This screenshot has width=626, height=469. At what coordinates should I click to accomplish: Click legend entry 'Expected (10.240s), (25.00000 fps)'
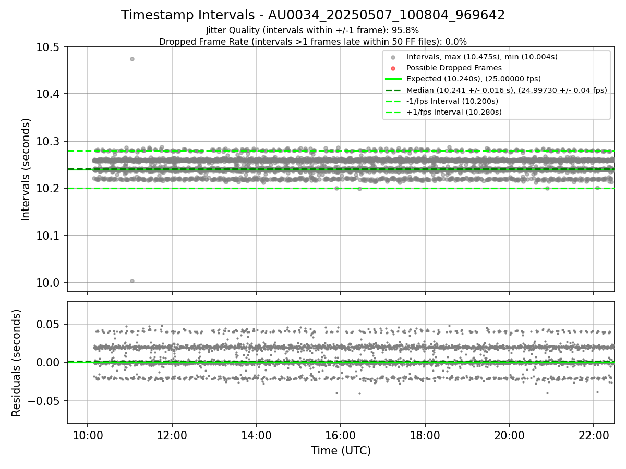473,79
